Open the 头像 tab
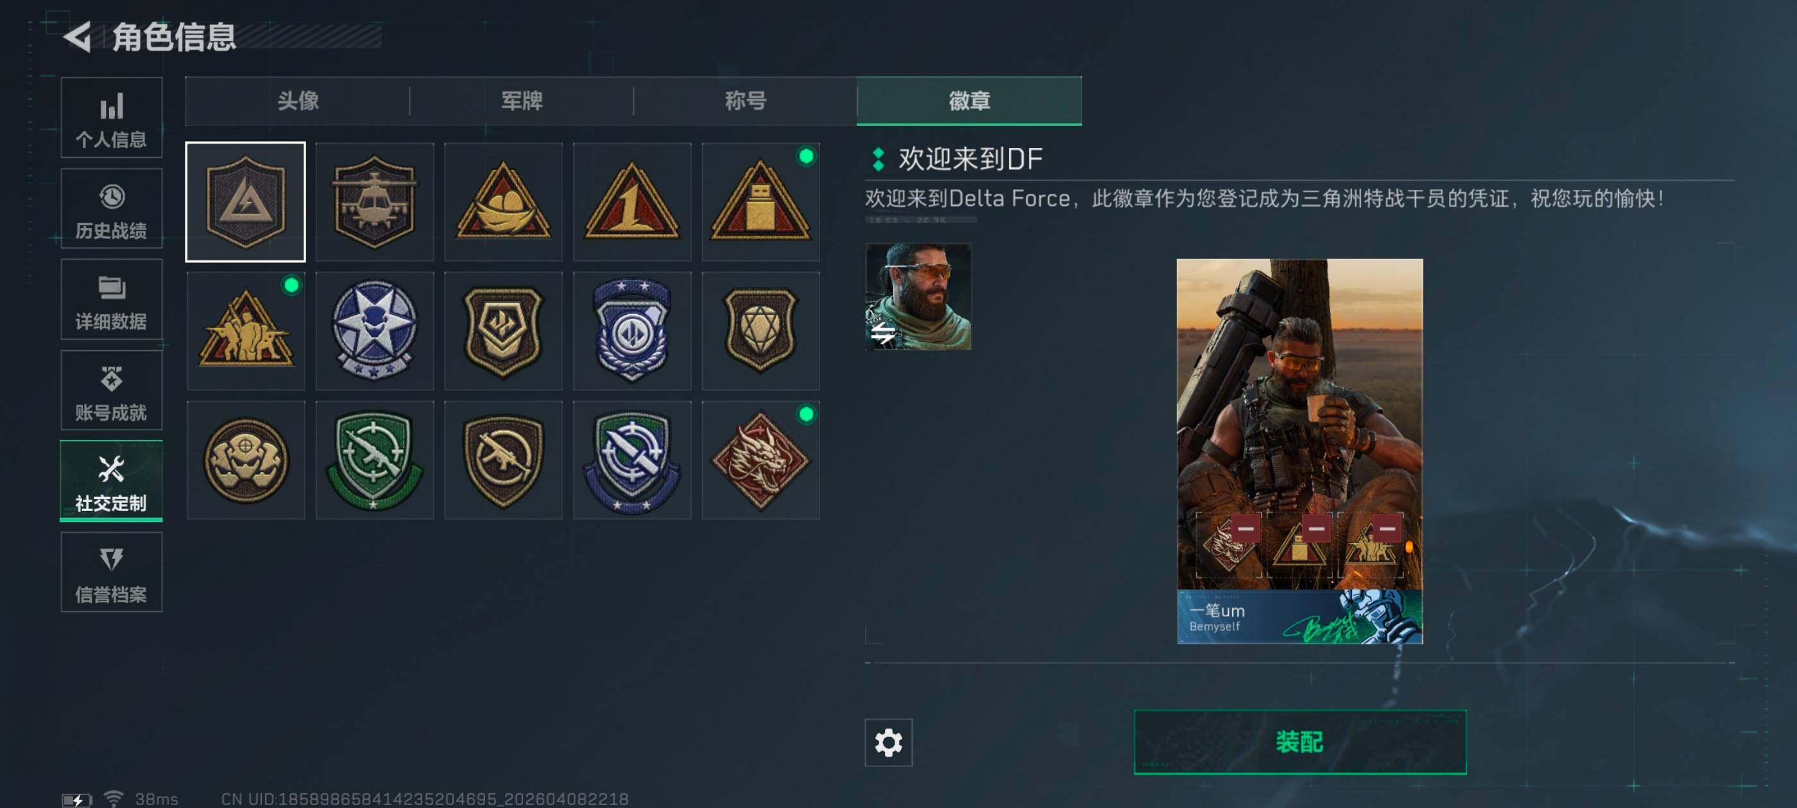The image size is (1797, 808). tap(298, 101)
